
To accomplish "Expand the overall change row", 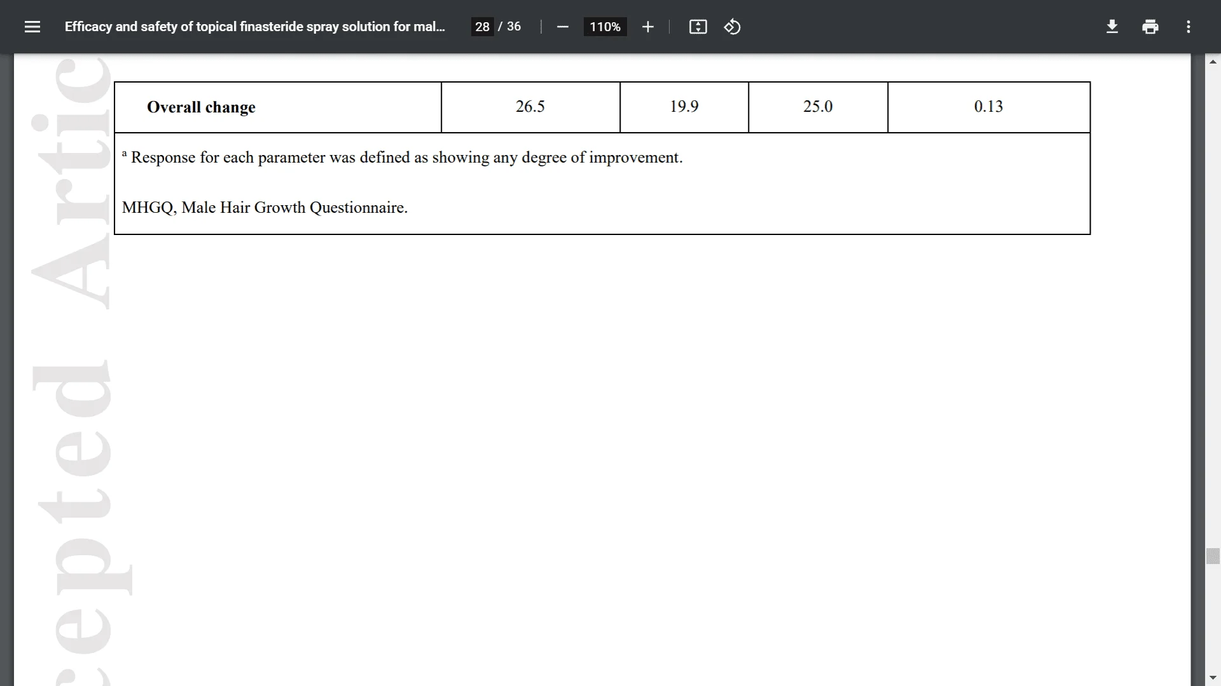I will click(200, 107).
